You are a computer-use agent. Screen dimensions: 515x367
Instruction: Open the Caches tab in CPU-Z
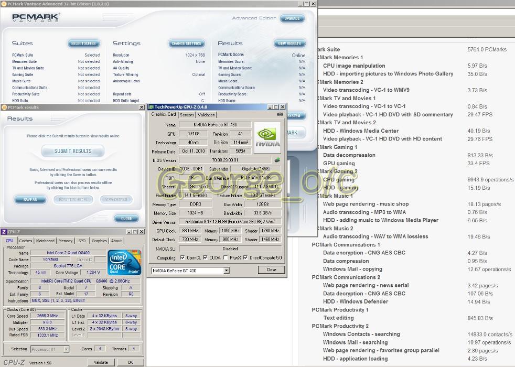26,241
